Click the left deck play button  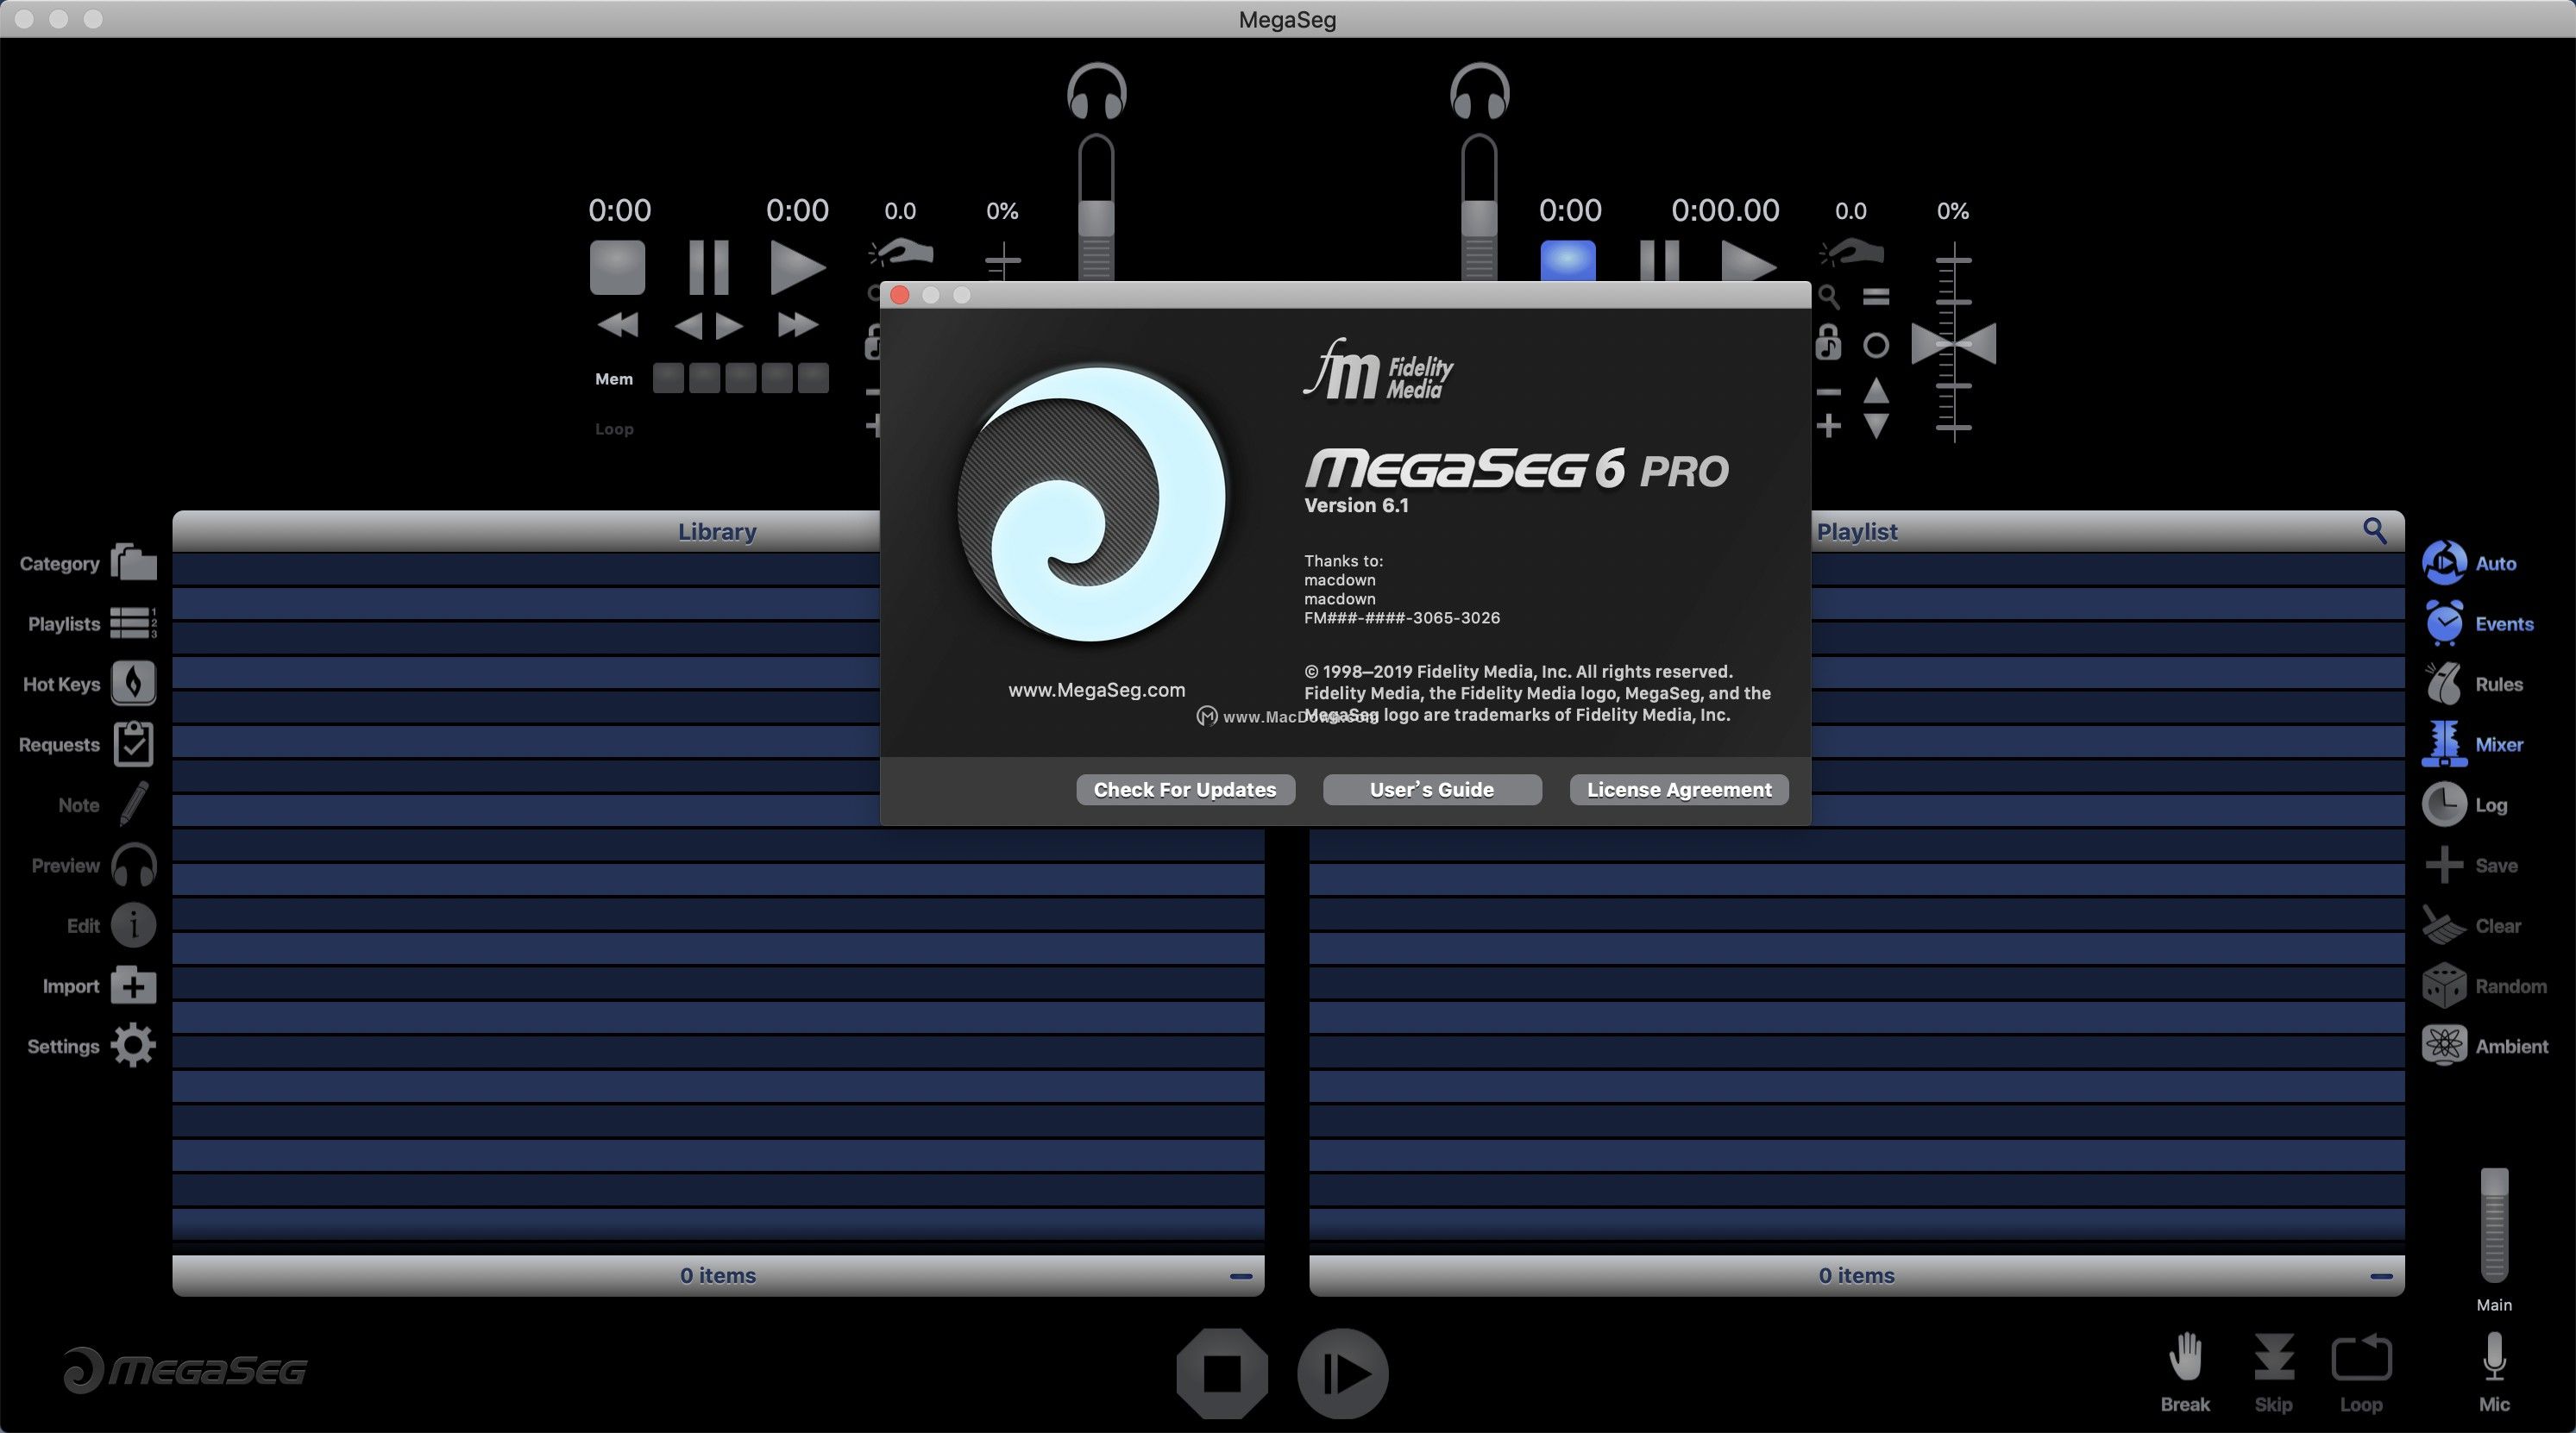coord(797,266)
